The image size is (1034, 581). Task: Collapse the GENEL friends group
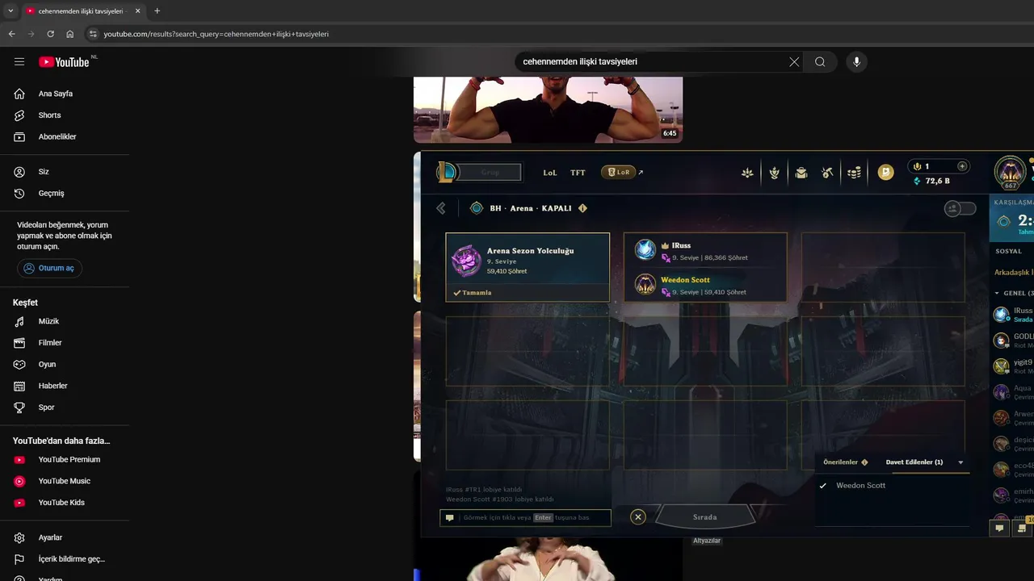tap(997, 293)
